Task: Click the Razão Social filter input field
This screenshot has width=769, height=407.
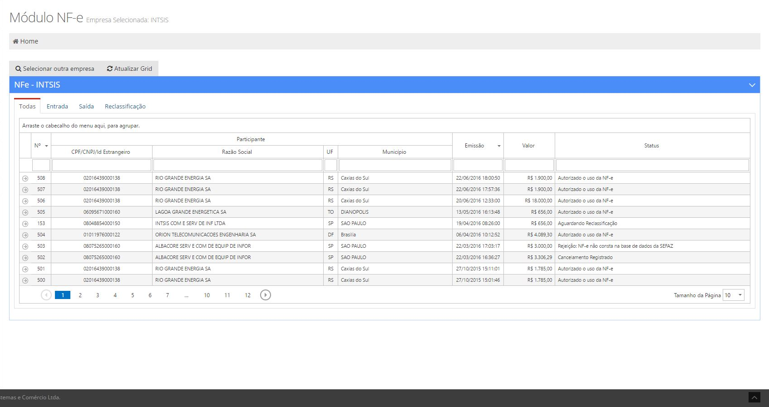Action: tap(238, 165)
